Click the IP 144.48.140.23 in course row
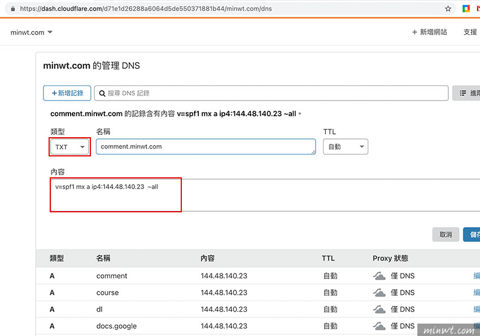480x336 pixels. point(224,293)
